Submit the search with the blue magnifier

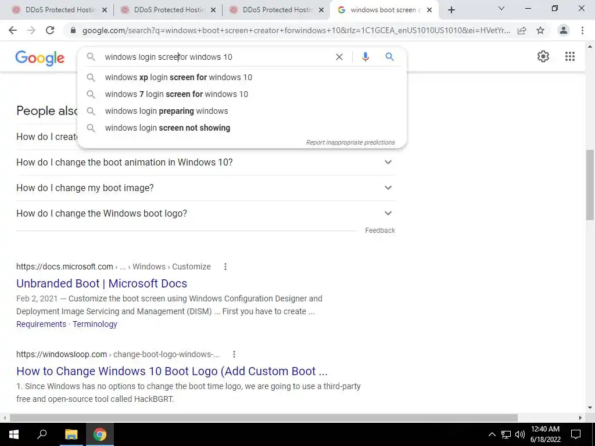[389, 57]
